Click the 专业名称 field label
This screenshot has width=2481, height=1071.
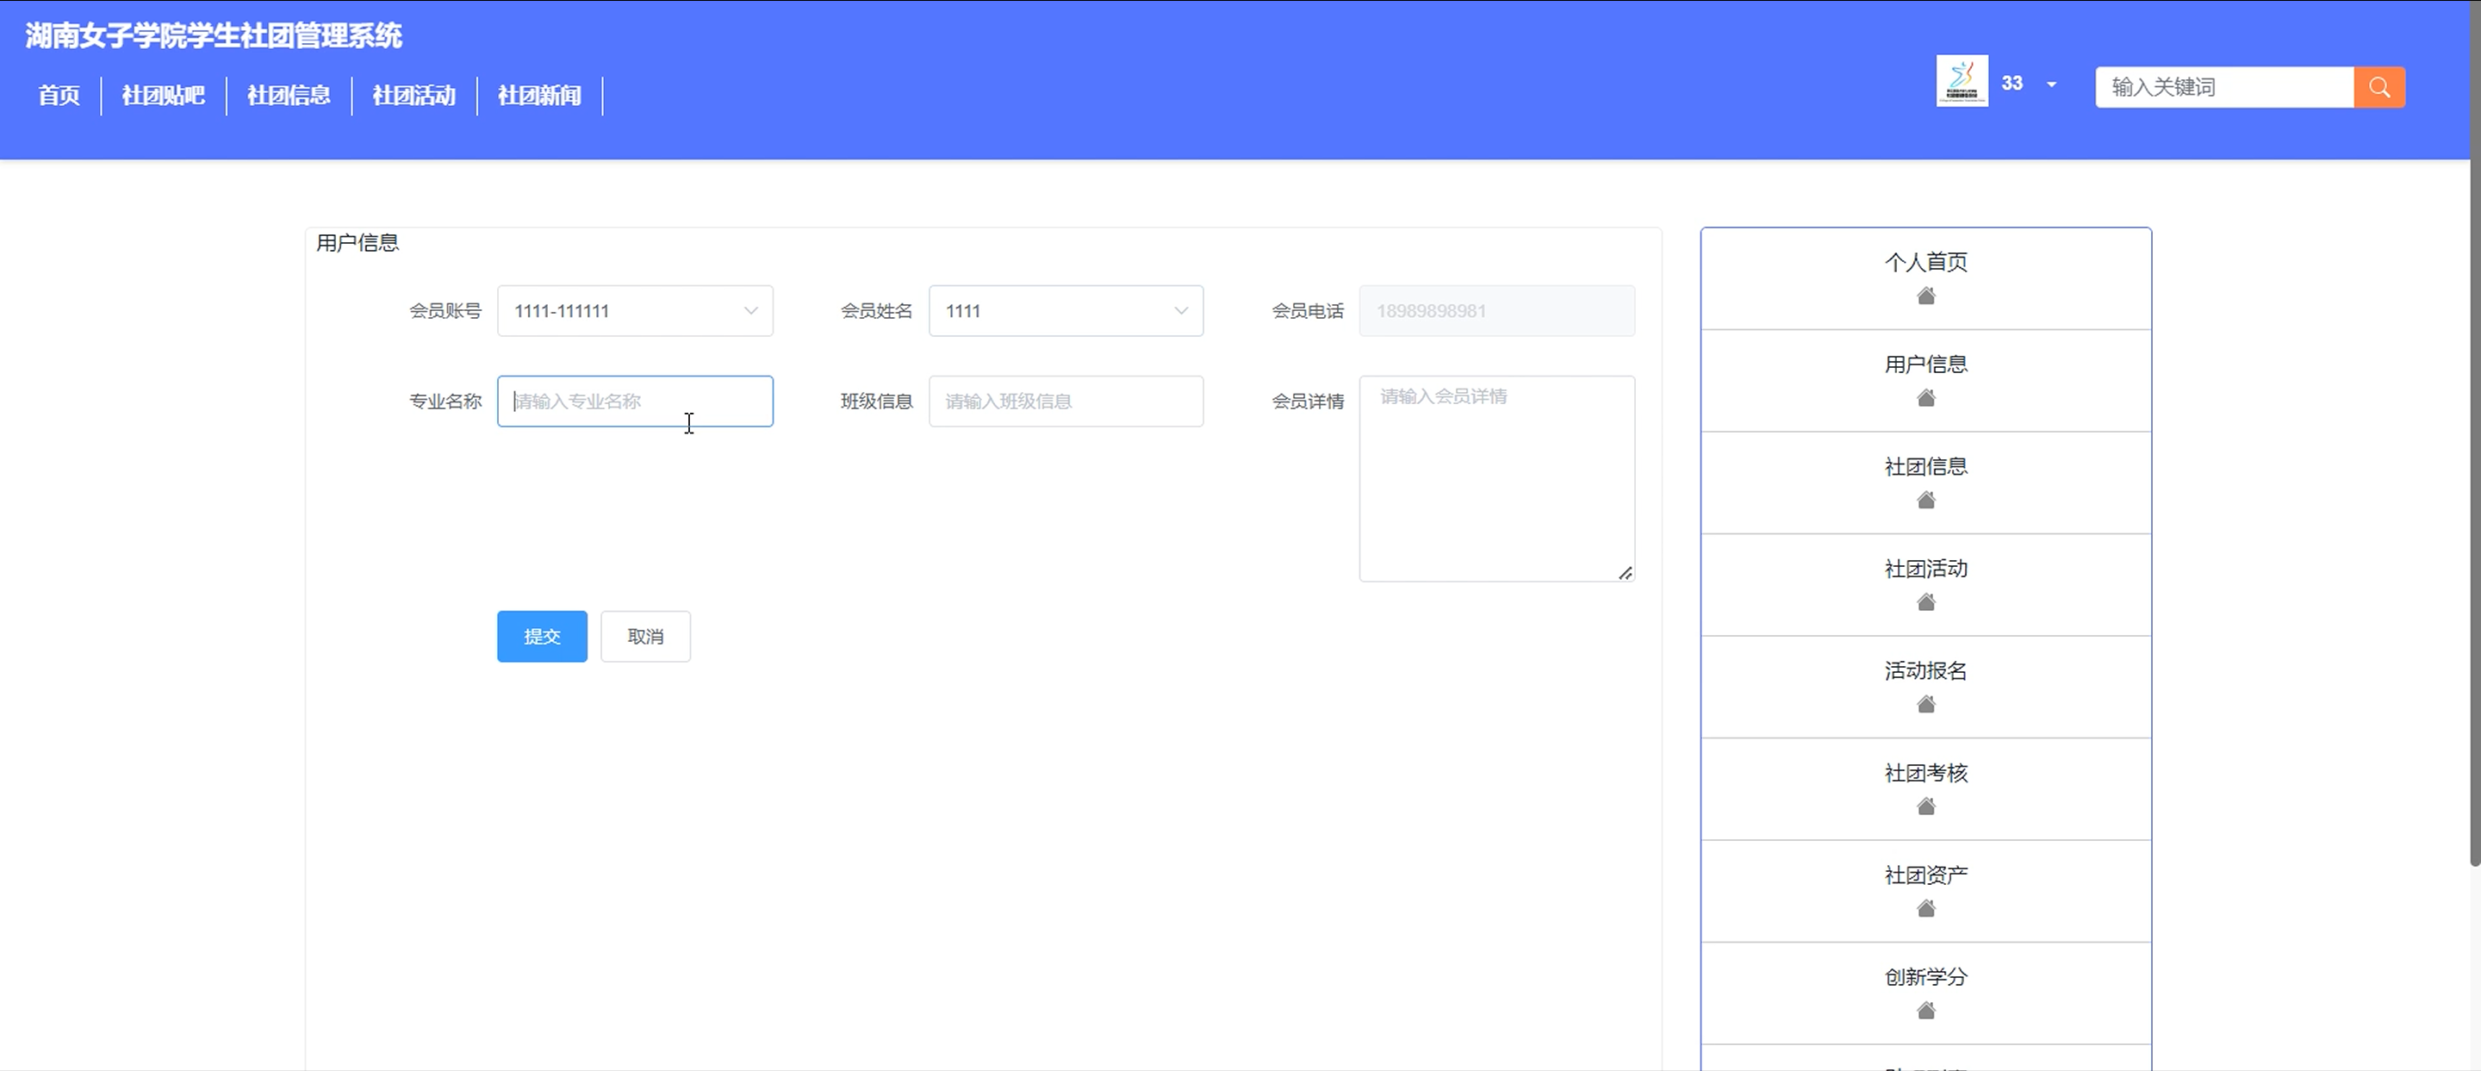[445, 402]
